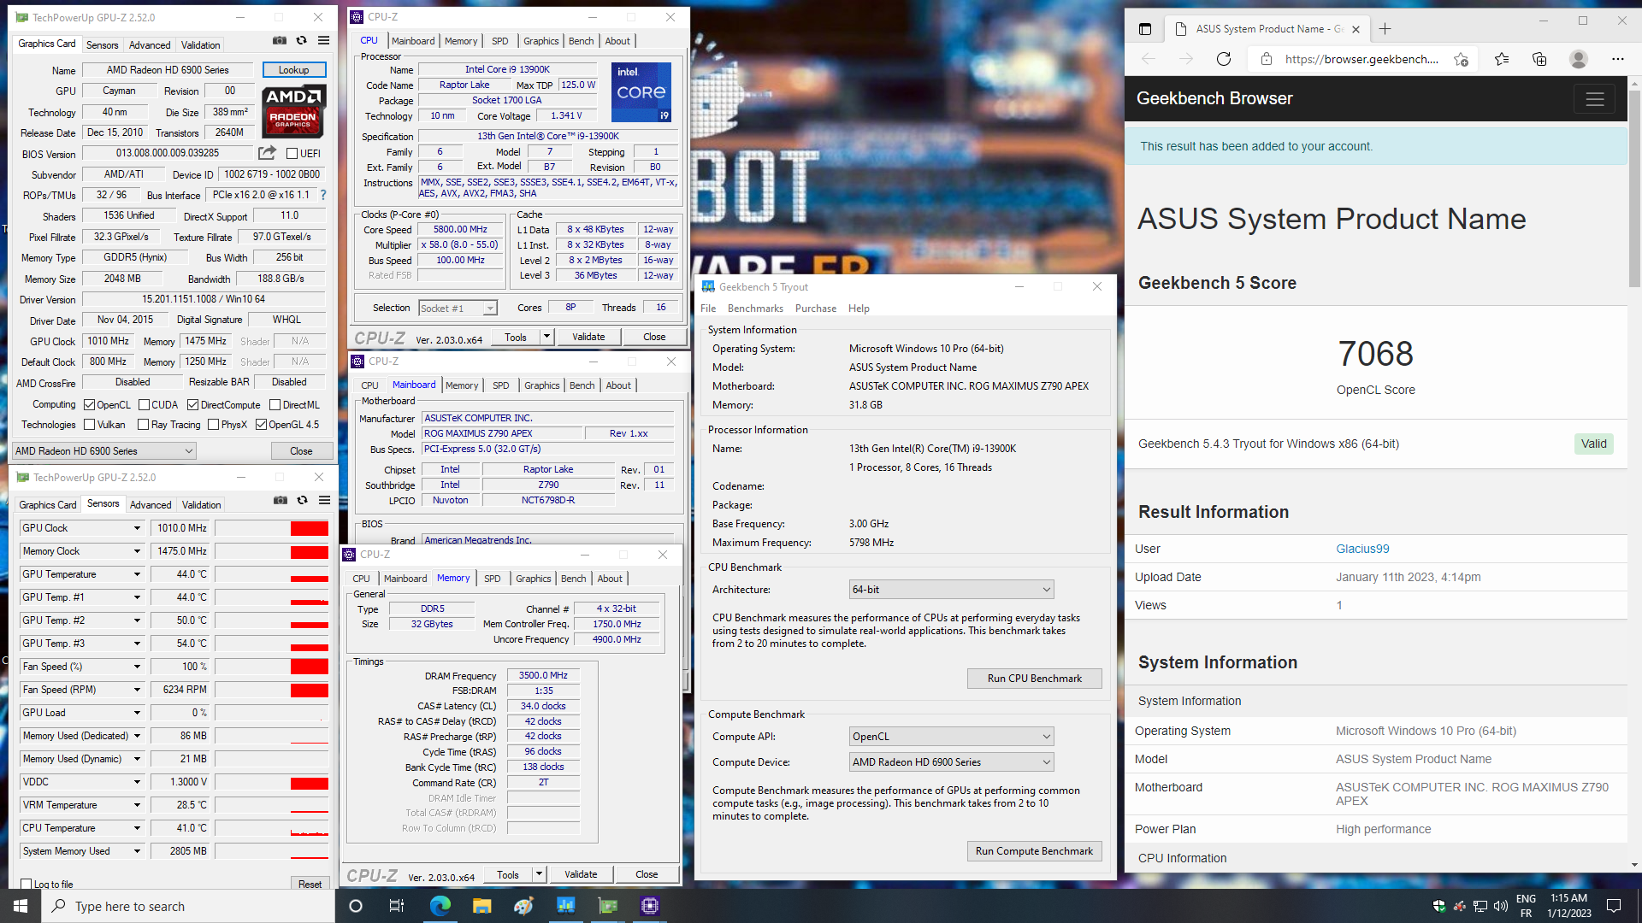Expand the Fan Speed (RPM) sensor dropdown
Screen dimensions: 1642x923
tap(137, 690)
